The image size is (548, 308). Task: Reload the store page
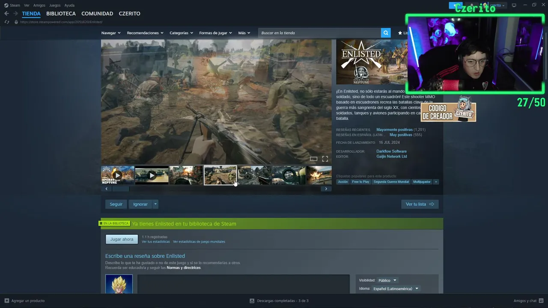point(6,22)
